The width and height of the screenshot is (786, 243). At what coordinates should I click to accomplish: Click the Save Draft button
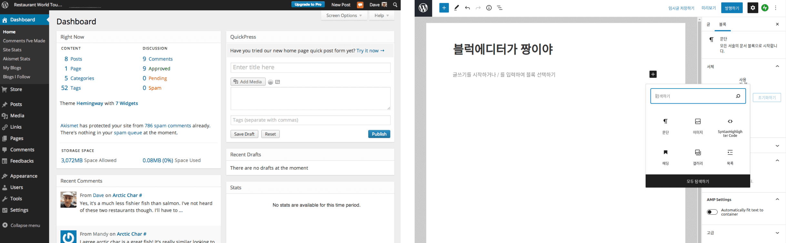coord(244,134)
